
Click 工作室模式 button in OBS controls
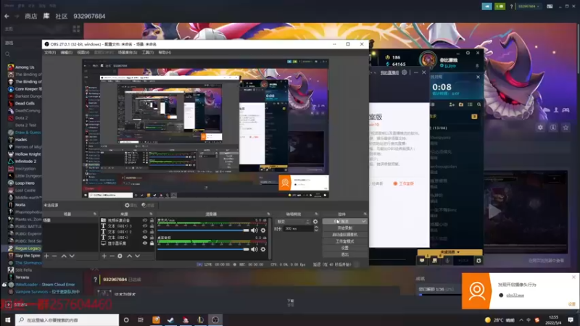[345, 241]
